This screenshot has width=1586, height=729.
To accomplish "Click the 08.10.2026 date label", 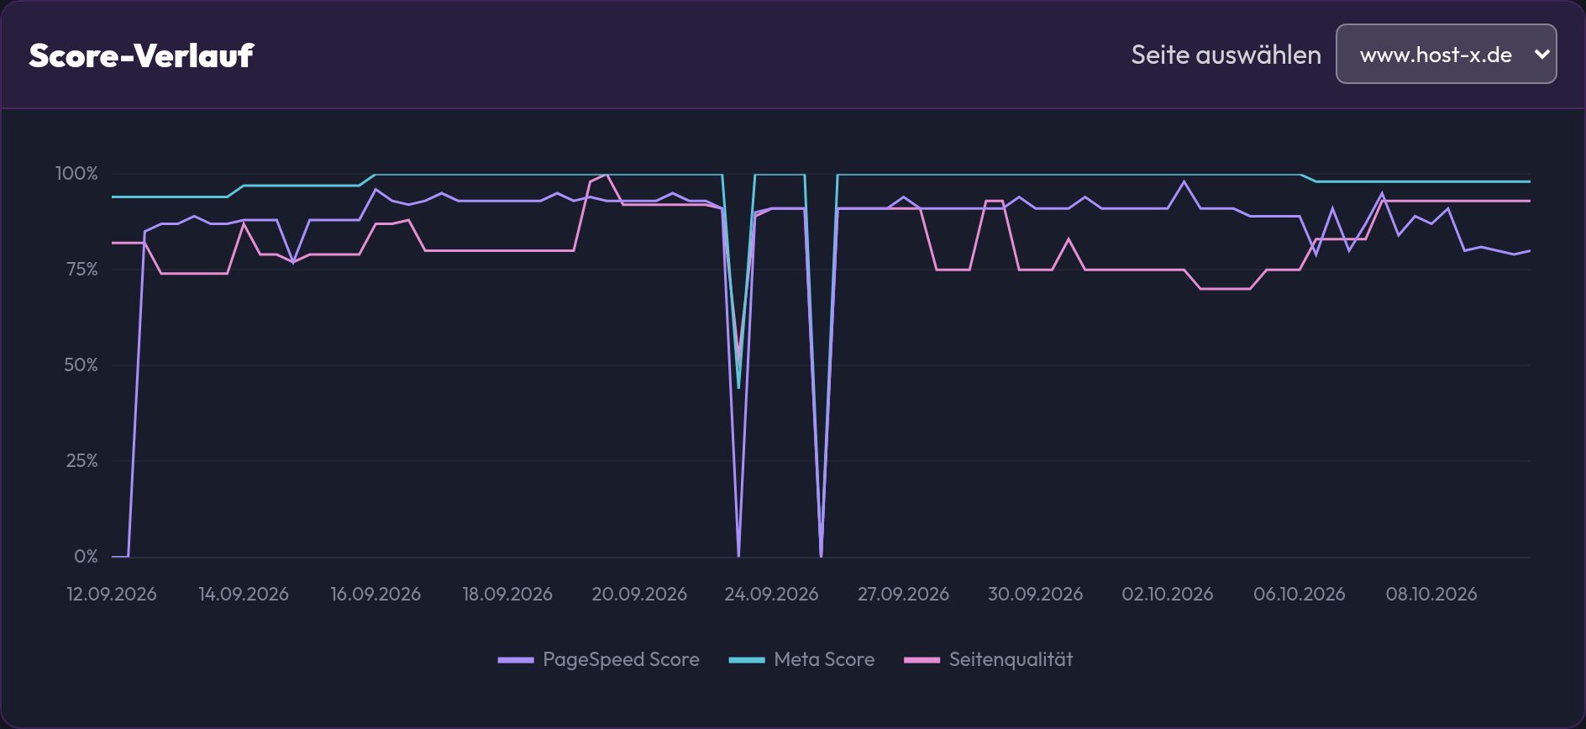I will tap(1431, 594).
